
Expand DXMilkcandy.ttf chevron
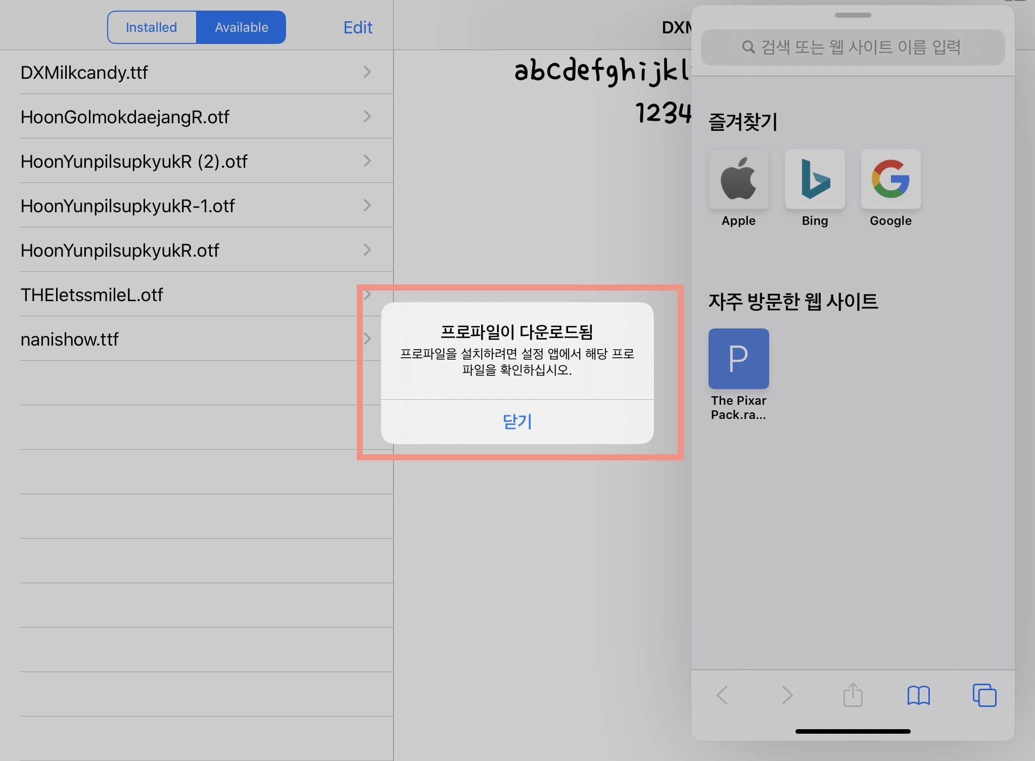(367, 72)
